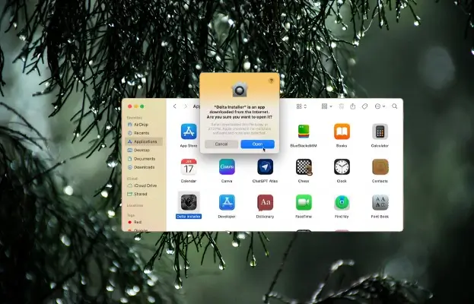Click the trash toolbar icon

(342, 106)
